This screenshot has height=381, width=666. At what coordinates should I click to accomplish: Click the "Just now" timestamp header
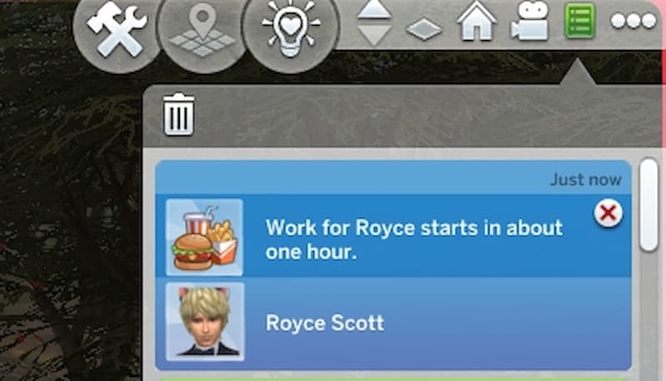click(x=586, y=180)
